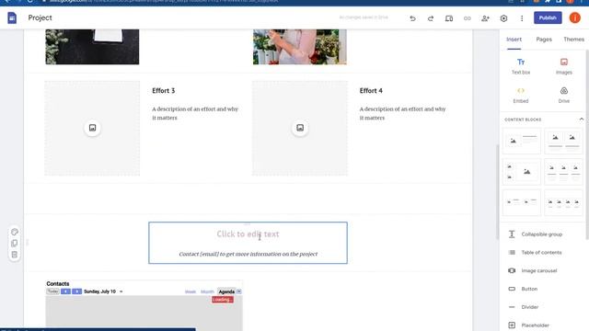
Task: Switch calendar to Week view
Action: [191, 291]
